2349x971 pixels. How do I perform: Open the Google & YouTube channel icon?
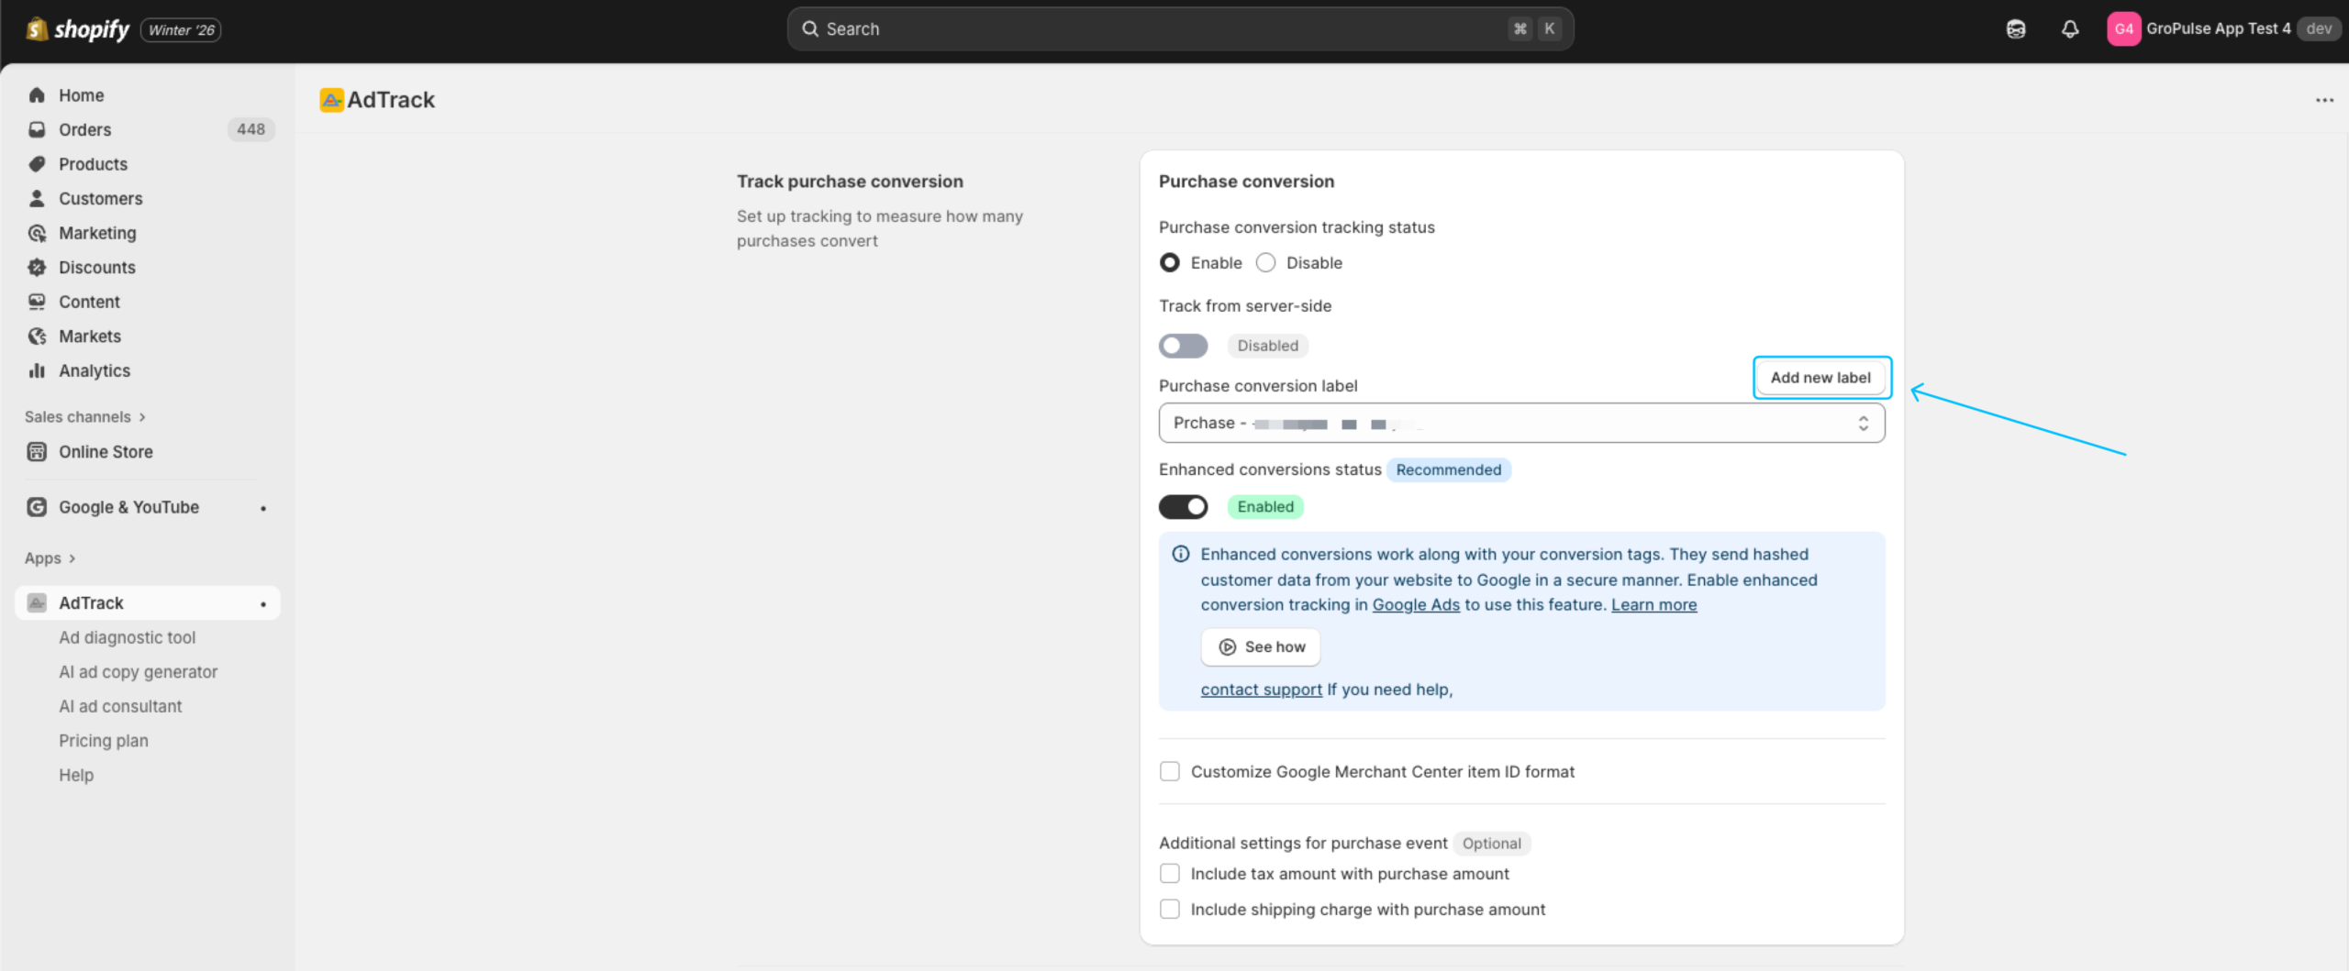point(37,506)
